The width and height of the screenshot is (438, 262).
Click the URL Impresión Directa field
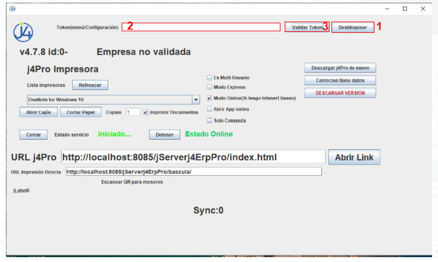point(194,171)
